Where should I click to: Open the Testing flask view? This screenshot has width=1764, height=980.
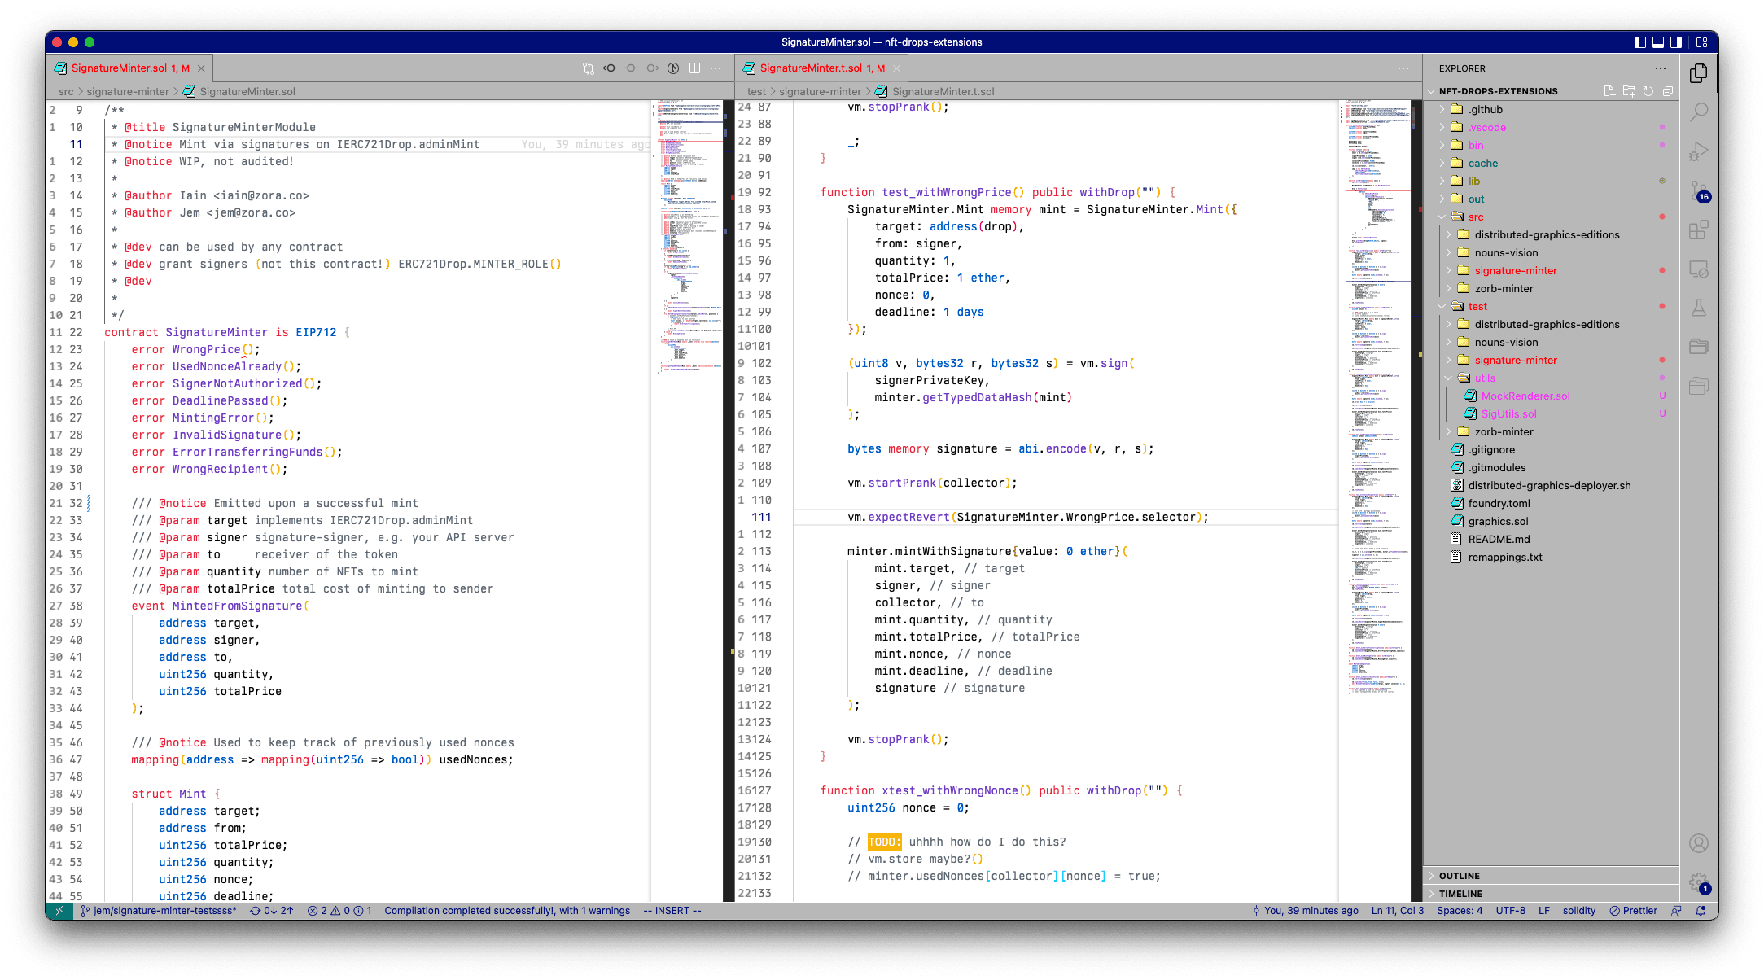pos(1699,308)
